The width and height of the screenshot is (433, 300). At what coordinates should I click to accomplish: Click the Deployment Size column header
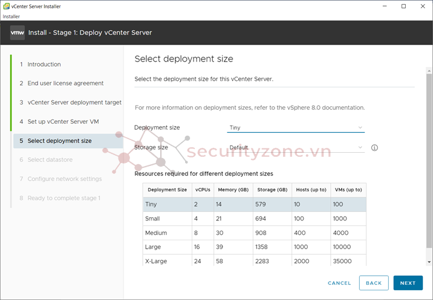pos(168,190)
